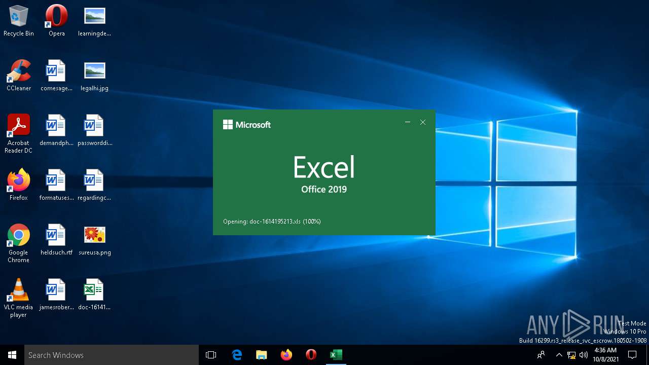
Task: Open VLC media player shortcut
Action: 19,298
